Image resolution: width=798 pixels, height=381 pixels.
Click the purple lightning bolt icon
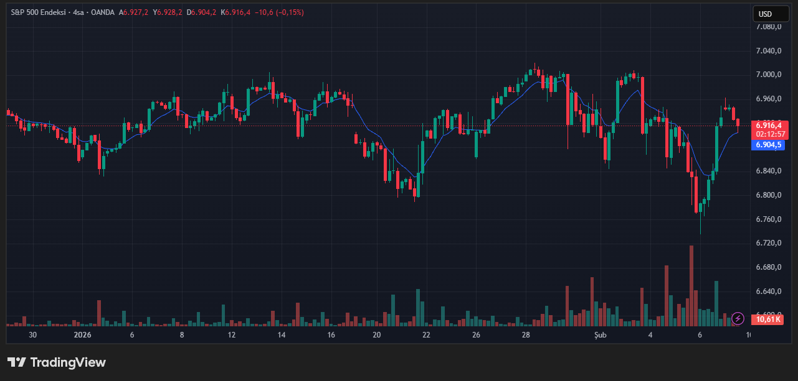(738, 319)
